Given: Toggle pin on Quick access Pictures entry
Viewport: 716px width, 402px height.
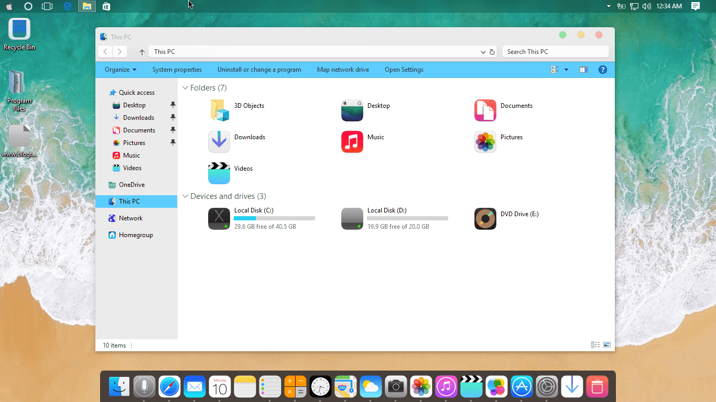Looking at the screenshot, I should click(173, 143).
